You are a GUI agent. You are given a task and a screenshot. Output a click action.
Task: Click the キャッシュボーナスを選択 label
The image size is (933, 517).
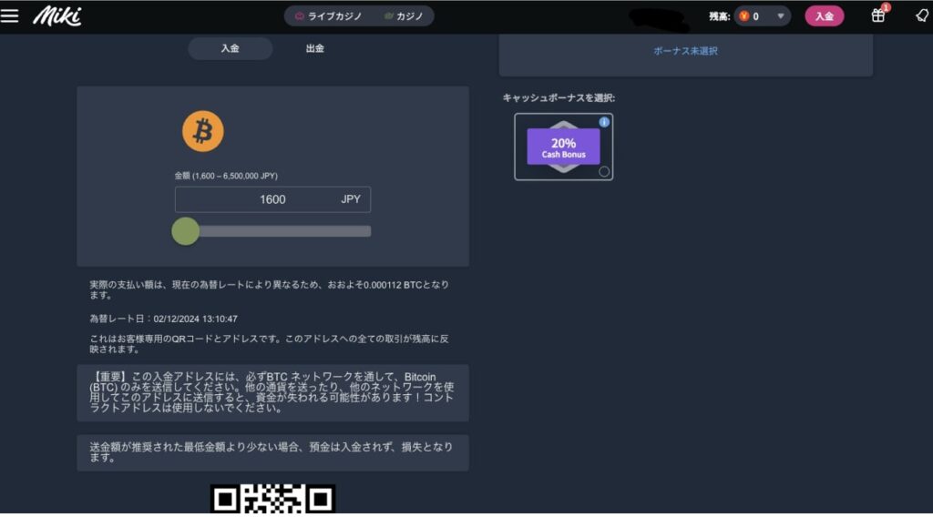click(559, 98)
